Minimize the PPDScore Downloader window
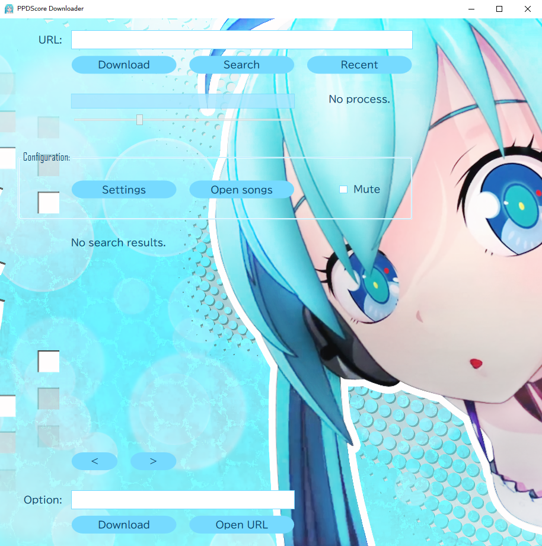Screen dimensions: 542x546 click(472, 9)
